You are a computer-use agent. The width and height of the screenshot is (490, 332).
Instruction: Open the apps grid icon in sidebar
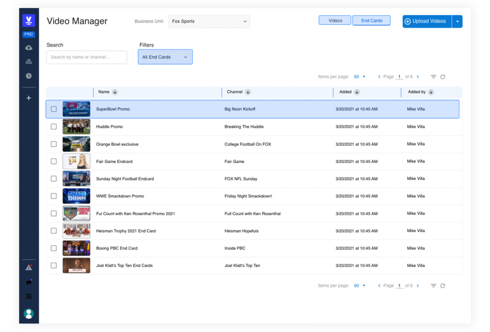point(29,297)
